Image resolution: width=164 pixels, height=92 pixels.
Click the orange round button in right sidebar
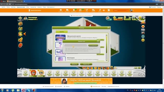point(143,27)
